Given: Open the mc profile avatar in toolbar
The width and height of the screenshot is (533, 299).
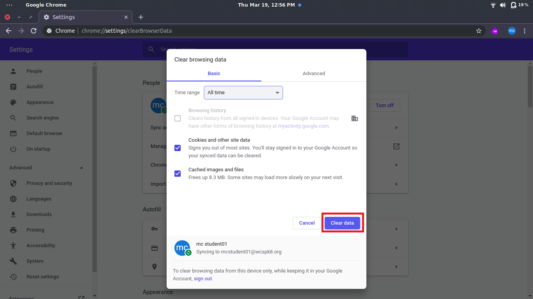Looking at the screenshot, I should [x=512, y=31].
